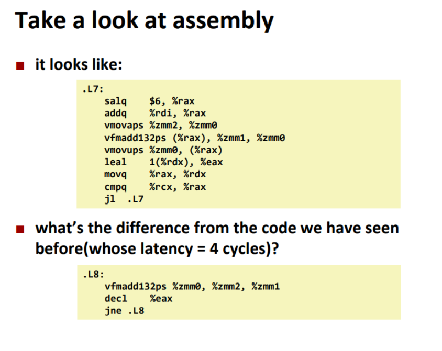Click the 'vfmadd132ps (%rax), %zmm1, %zmm0' line
The image size is (442, 351).
pos(194,138)
